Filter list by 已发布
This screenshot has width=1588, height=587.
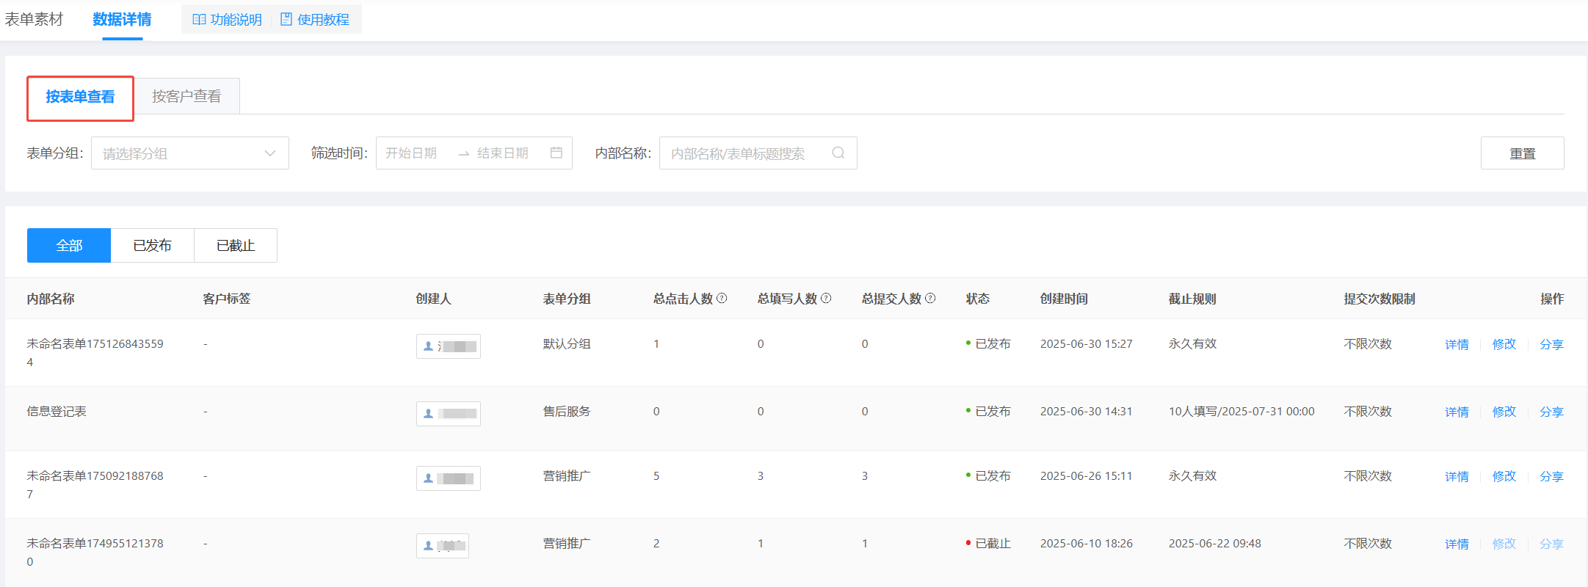point(152,245)
